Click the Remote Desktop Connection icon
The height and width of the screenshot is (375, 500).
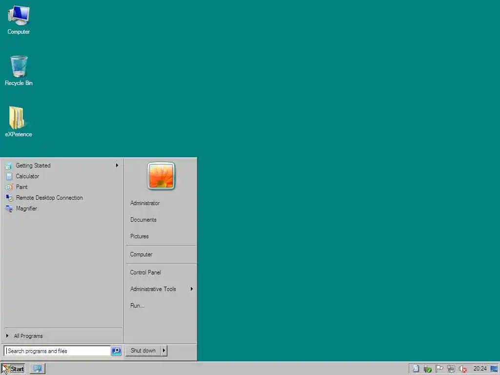coord(9,198)
